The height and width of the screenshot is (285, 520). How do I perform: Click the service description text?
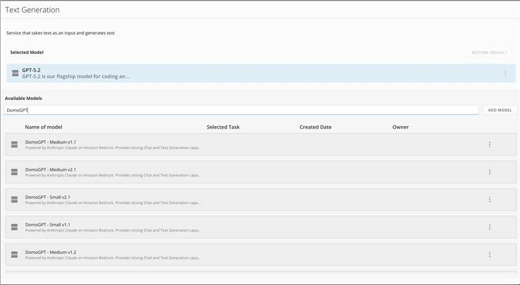[x=60, y=33]
